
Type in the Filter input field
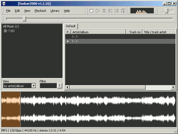coord(48,86)
